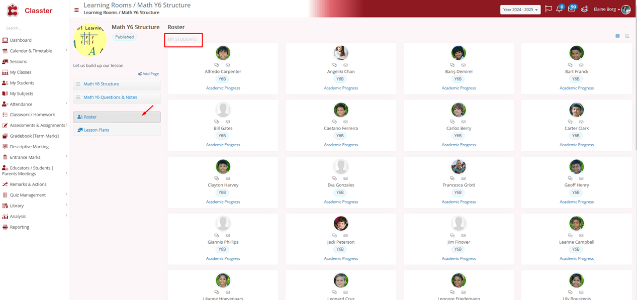Expand the Attendance sidebar menu

coord(66,104)
